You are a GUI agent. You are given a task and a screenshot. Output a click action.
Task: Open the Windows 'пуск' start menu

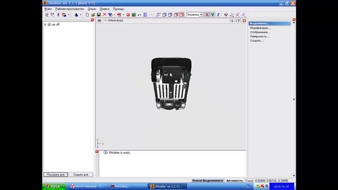[x=54, y=186]
